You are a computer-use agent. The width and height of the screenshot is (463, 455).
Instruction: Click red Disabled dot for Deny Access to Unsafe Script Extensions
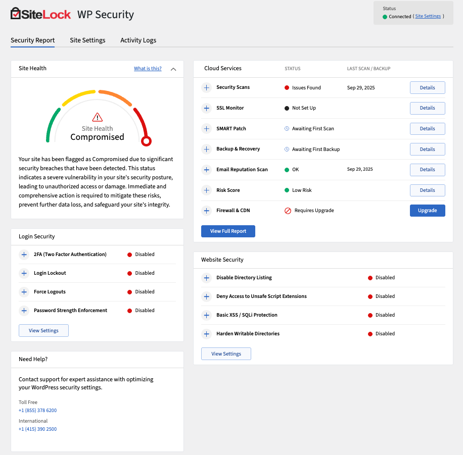coord(370,296)
